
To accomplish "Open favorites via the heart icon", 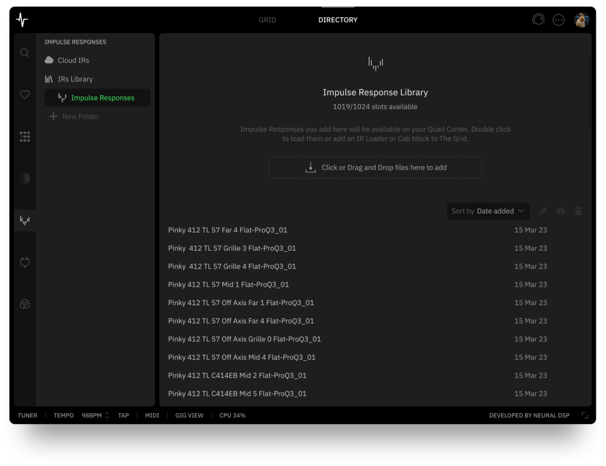I will [x=25, y=95].
